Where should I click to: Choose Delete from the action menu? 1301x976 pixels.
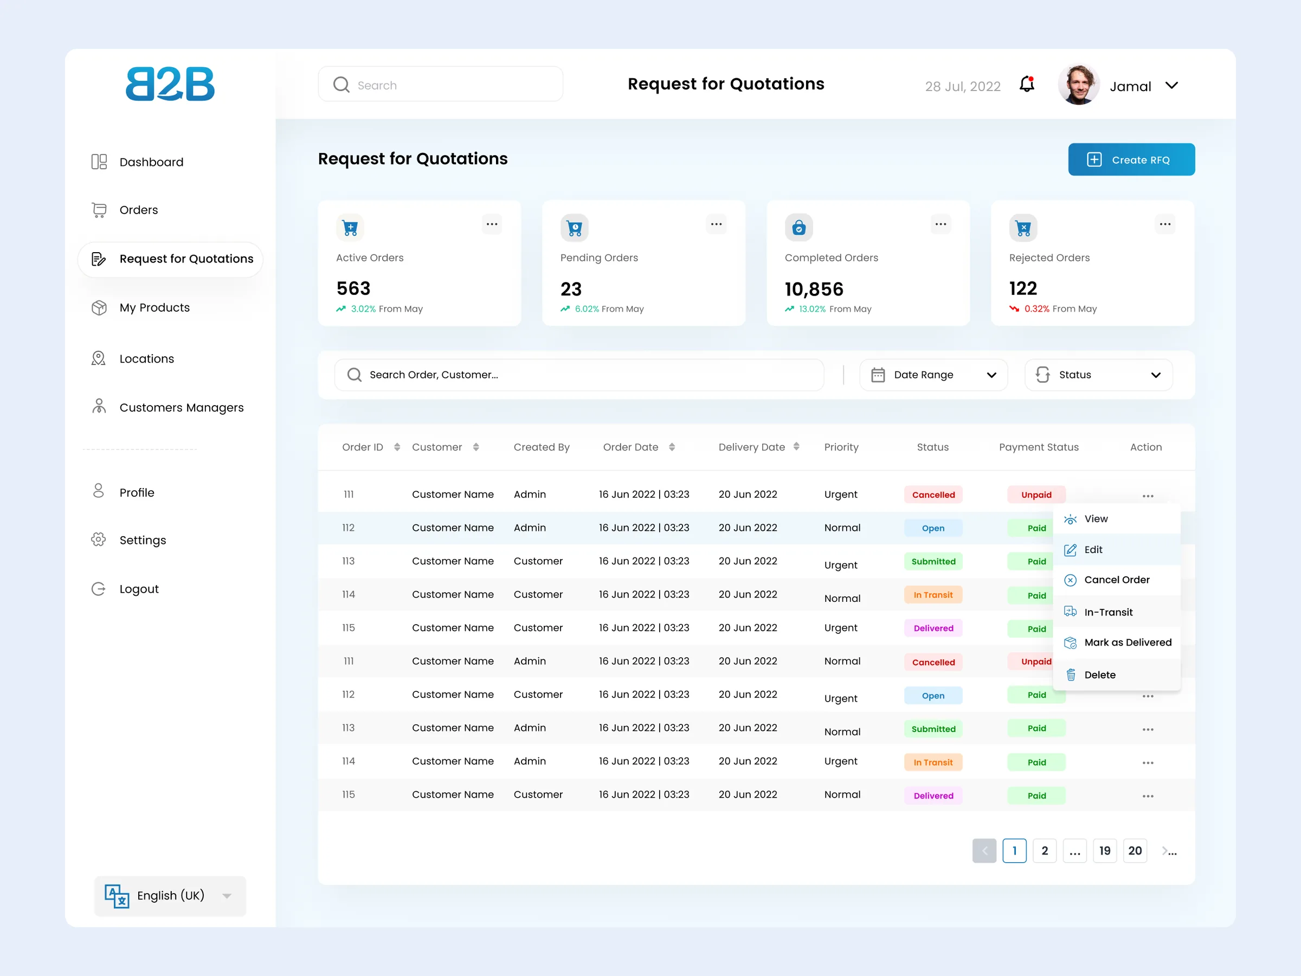coord(1116,675)
